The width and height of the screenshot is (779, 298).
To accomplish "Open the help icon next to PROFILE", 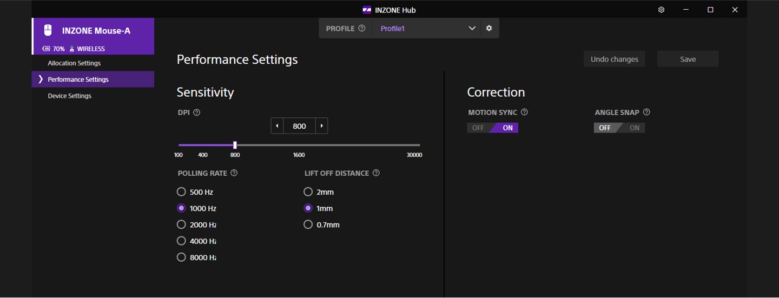I will 362,28.
